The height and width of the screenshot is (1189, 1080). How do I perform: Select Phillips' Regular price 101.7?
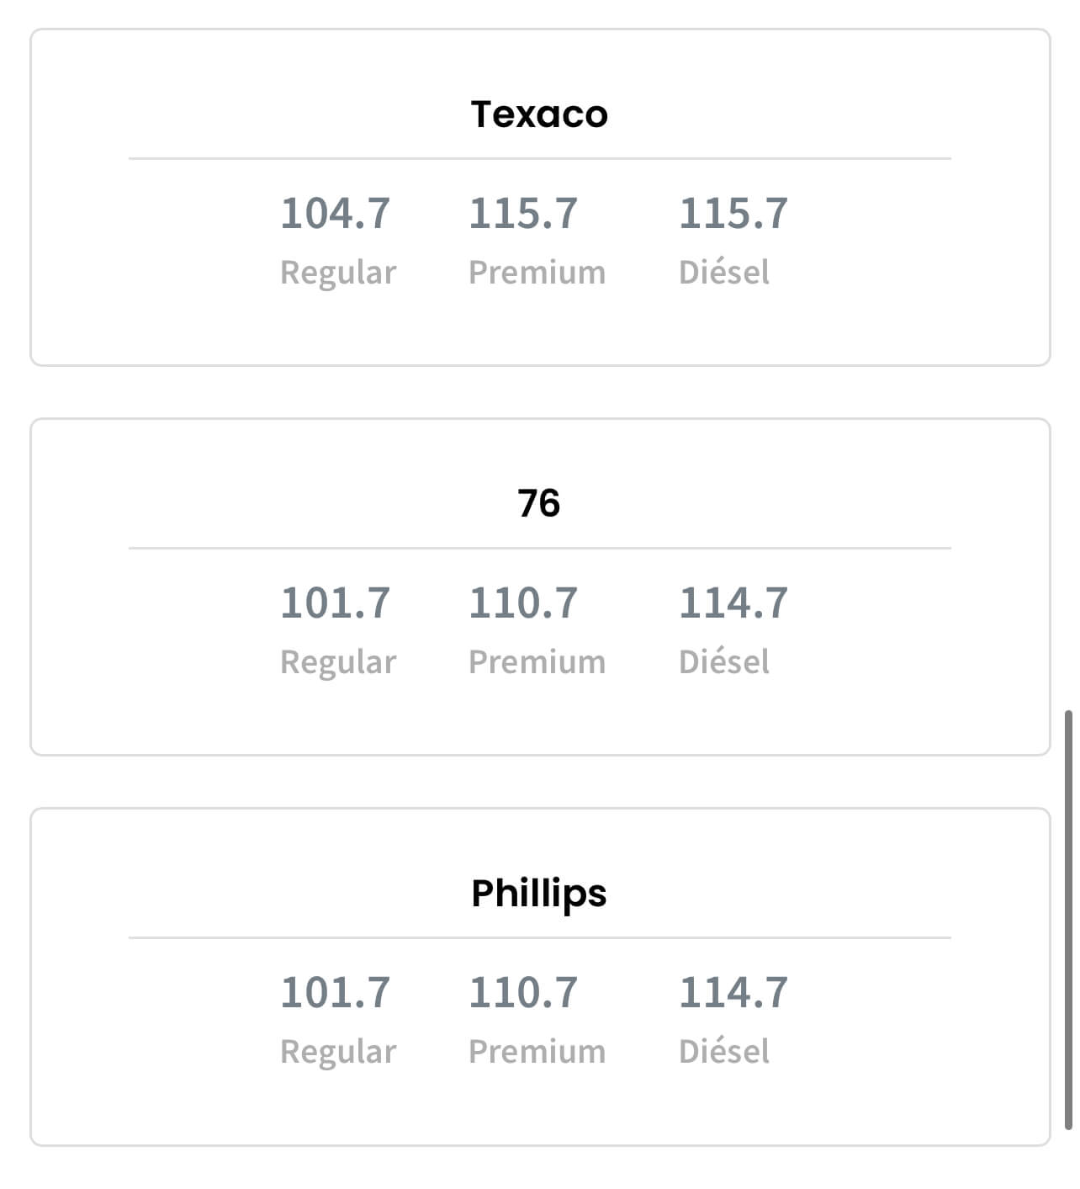point(335,992)
